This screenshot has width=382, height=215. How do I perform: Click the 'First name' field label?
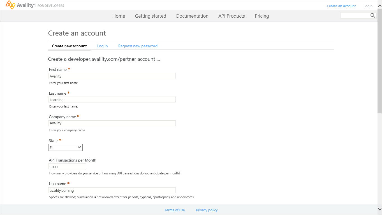tap(58, 69)
